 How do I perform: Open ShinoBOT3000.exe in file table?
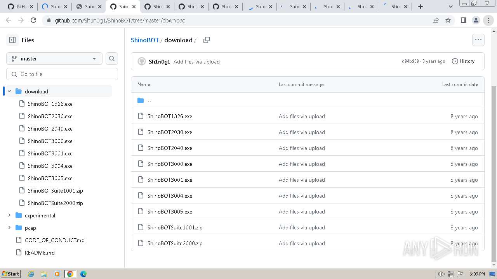point(170,164)
